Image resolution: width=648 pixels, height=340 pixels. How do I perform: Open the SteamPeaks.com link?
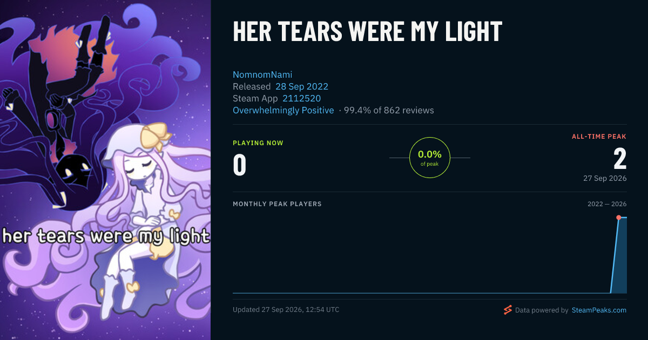[x=599, y=310]
